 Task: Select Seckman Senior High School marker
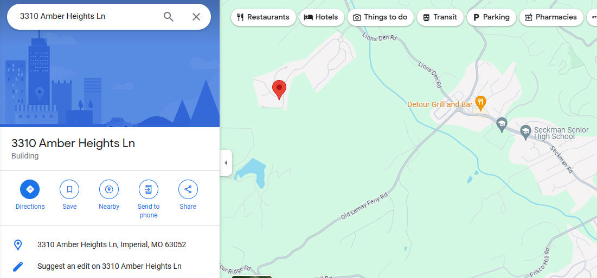coord(526,132)
